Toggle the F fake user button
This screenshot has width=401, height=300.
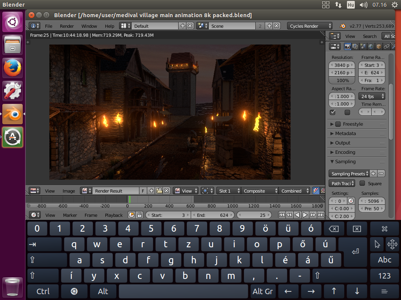[143, 191]
